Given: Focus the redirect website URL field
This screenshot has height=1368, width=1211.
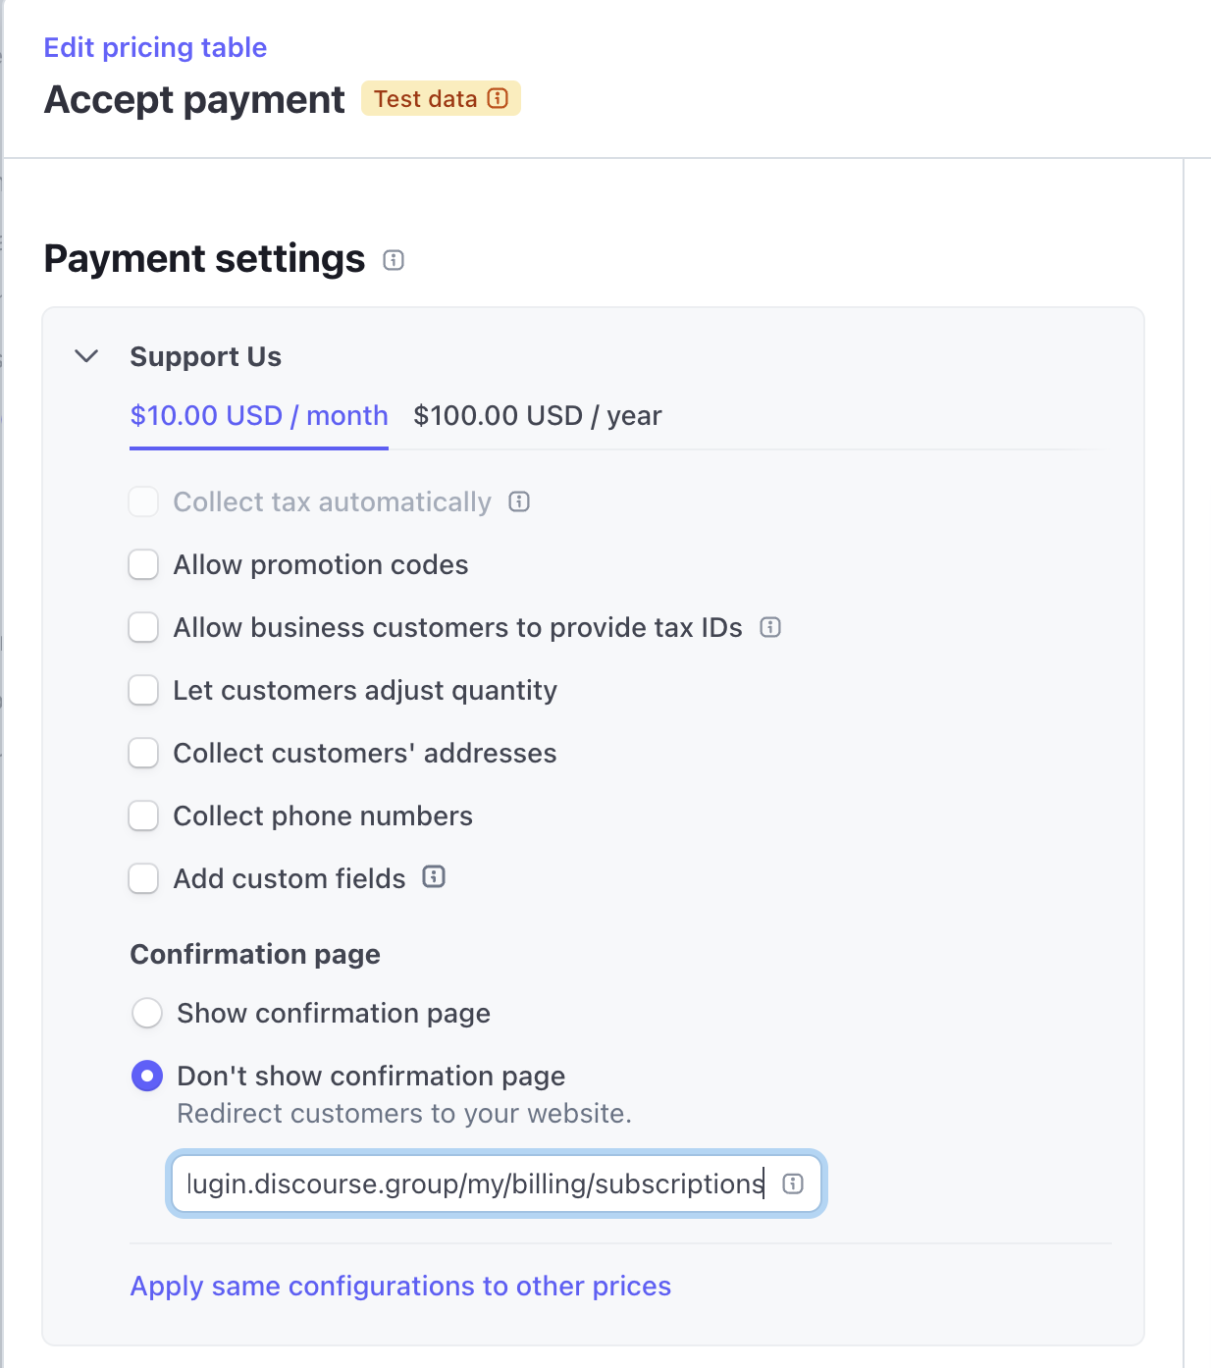Looking at the screenshot, I should pyautogui.click(x=475, y=1184).
